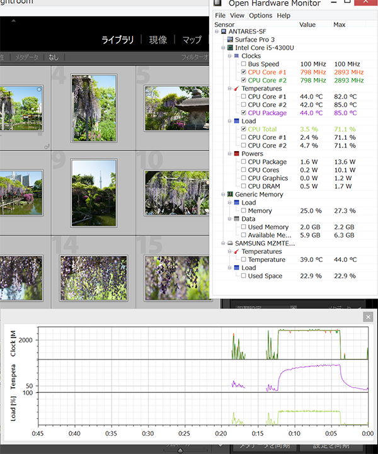This screenshot has height=454, width=378.
Task: Collapse the ANTARES-SF root tree node
Action: pos(217,31)
